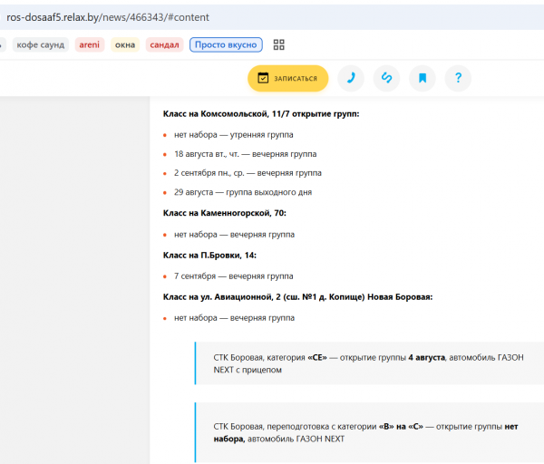The height and width of the screenshot is (464, 544).
Task: Click '18 августа вт., чт. — вечерняя группа'
Action: pos(246,154)
